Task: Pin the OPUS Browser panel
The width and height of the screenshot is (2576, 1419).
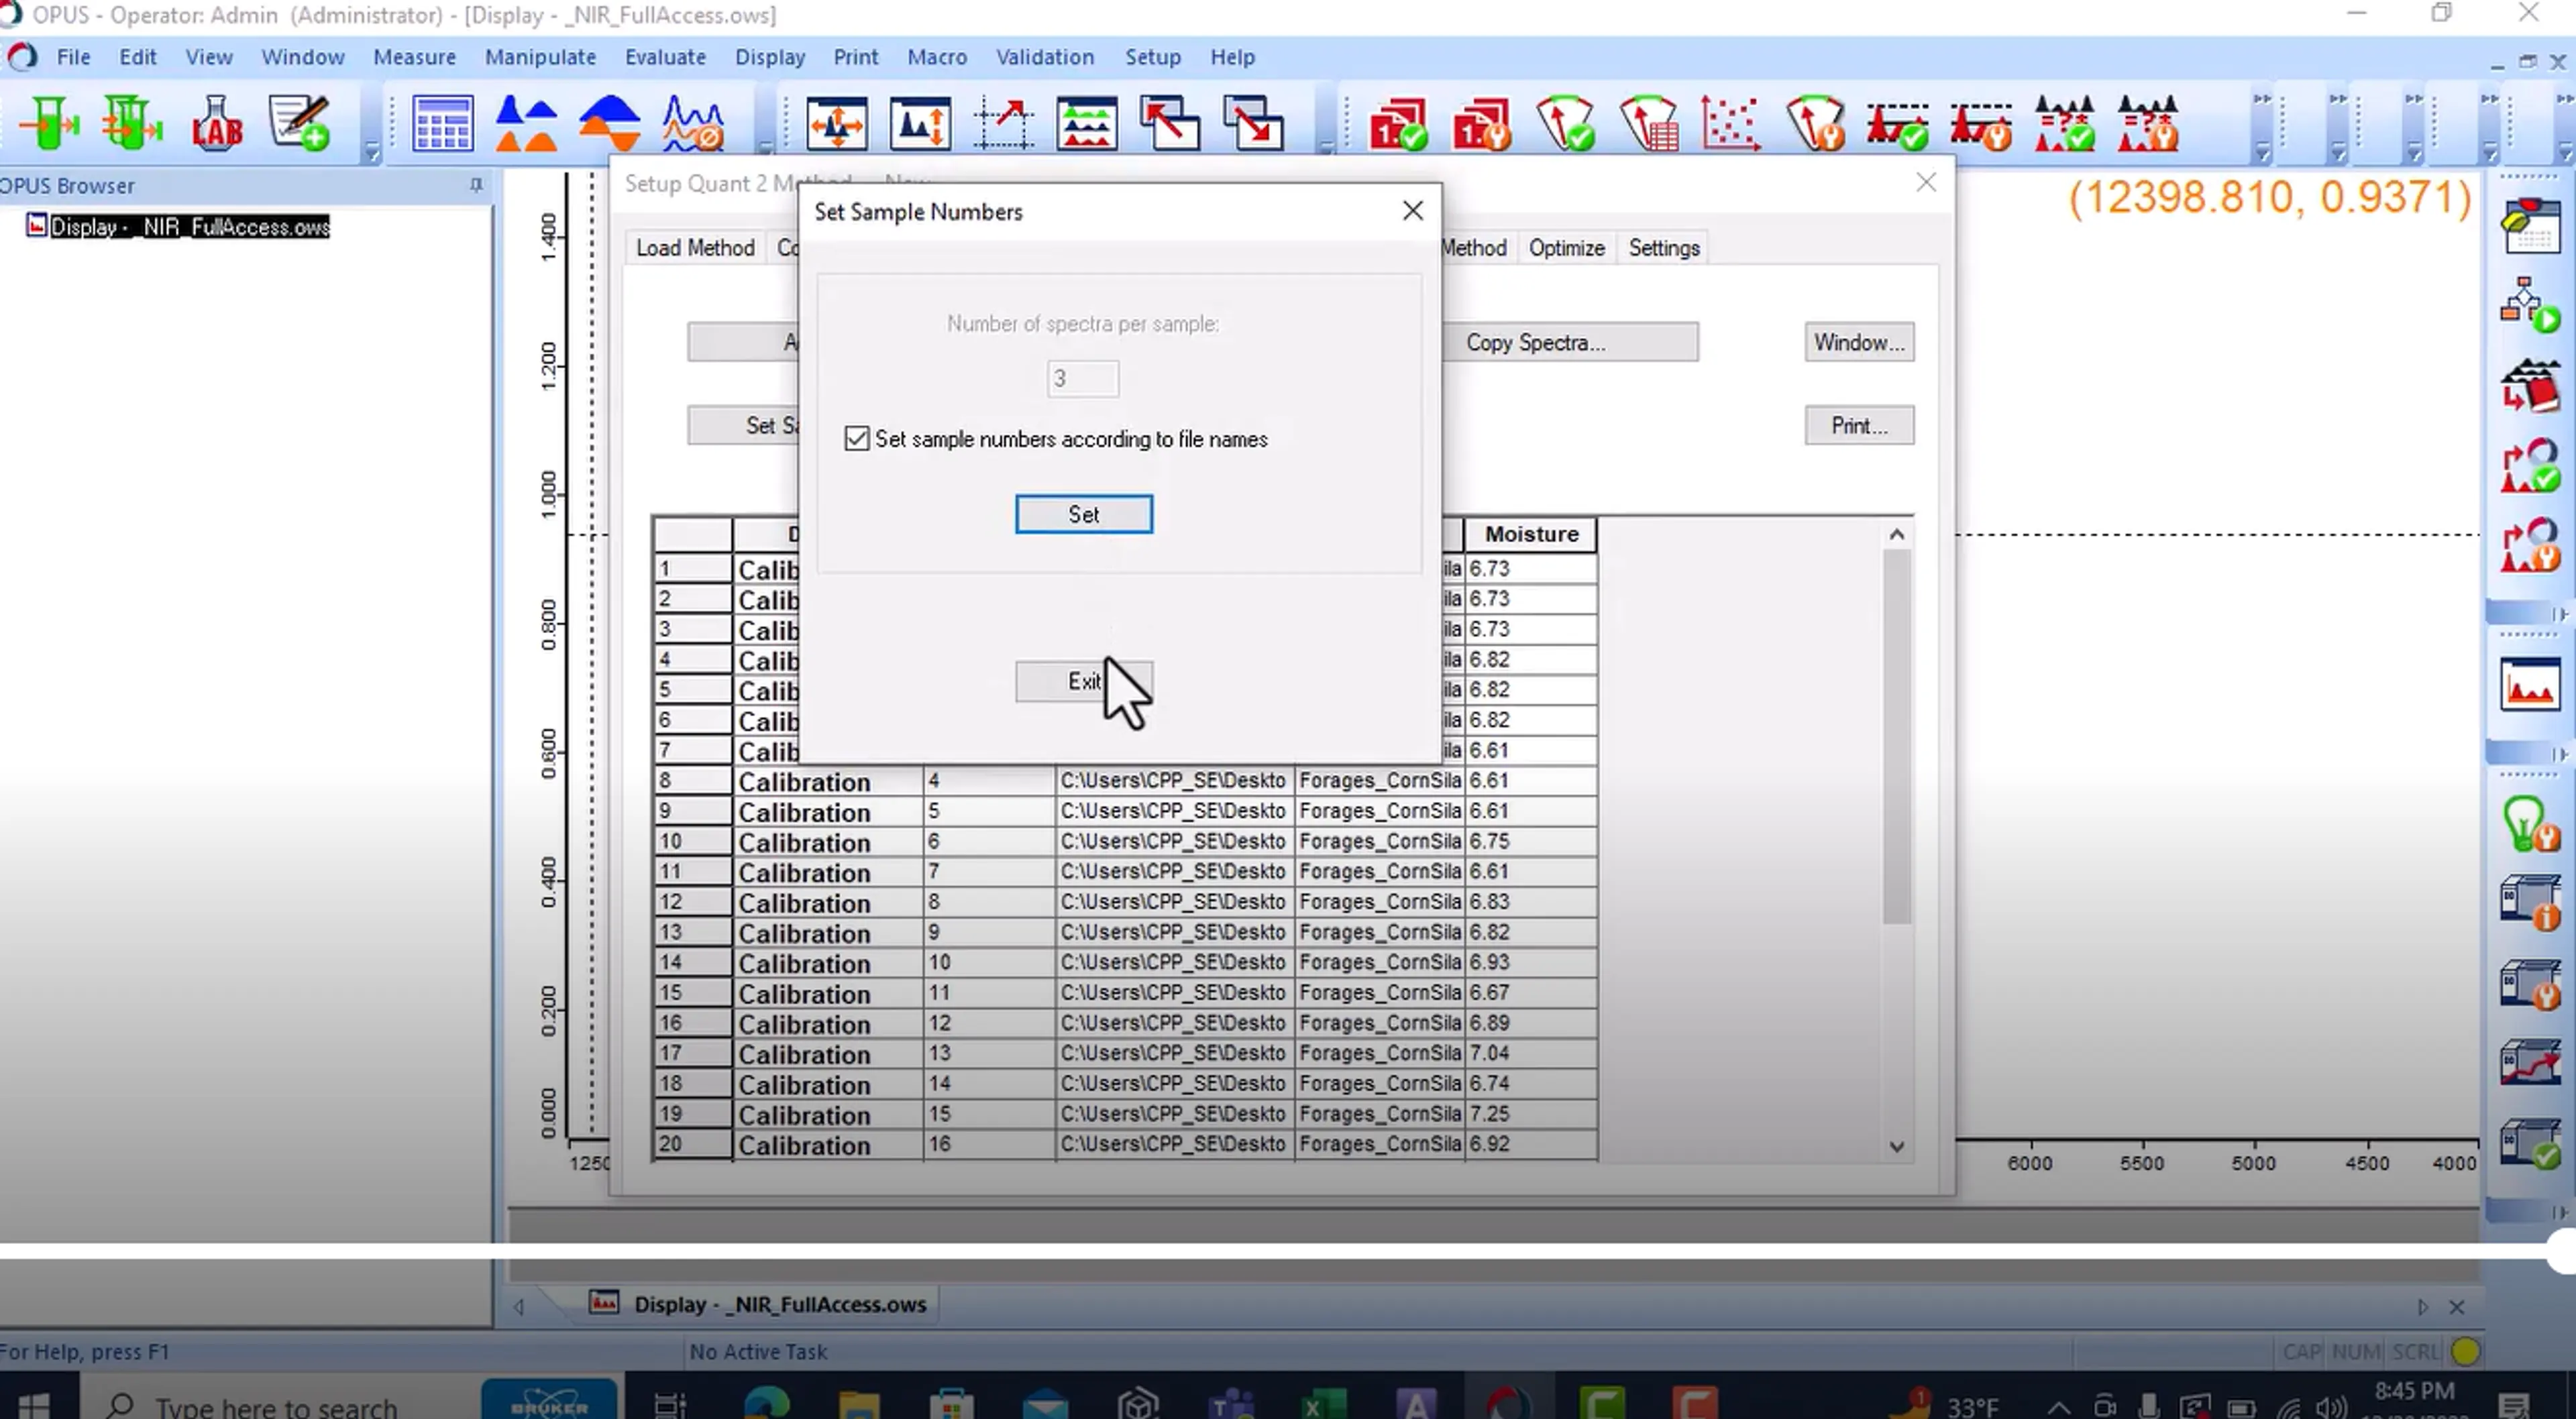Action: click(x=476, y=185)
